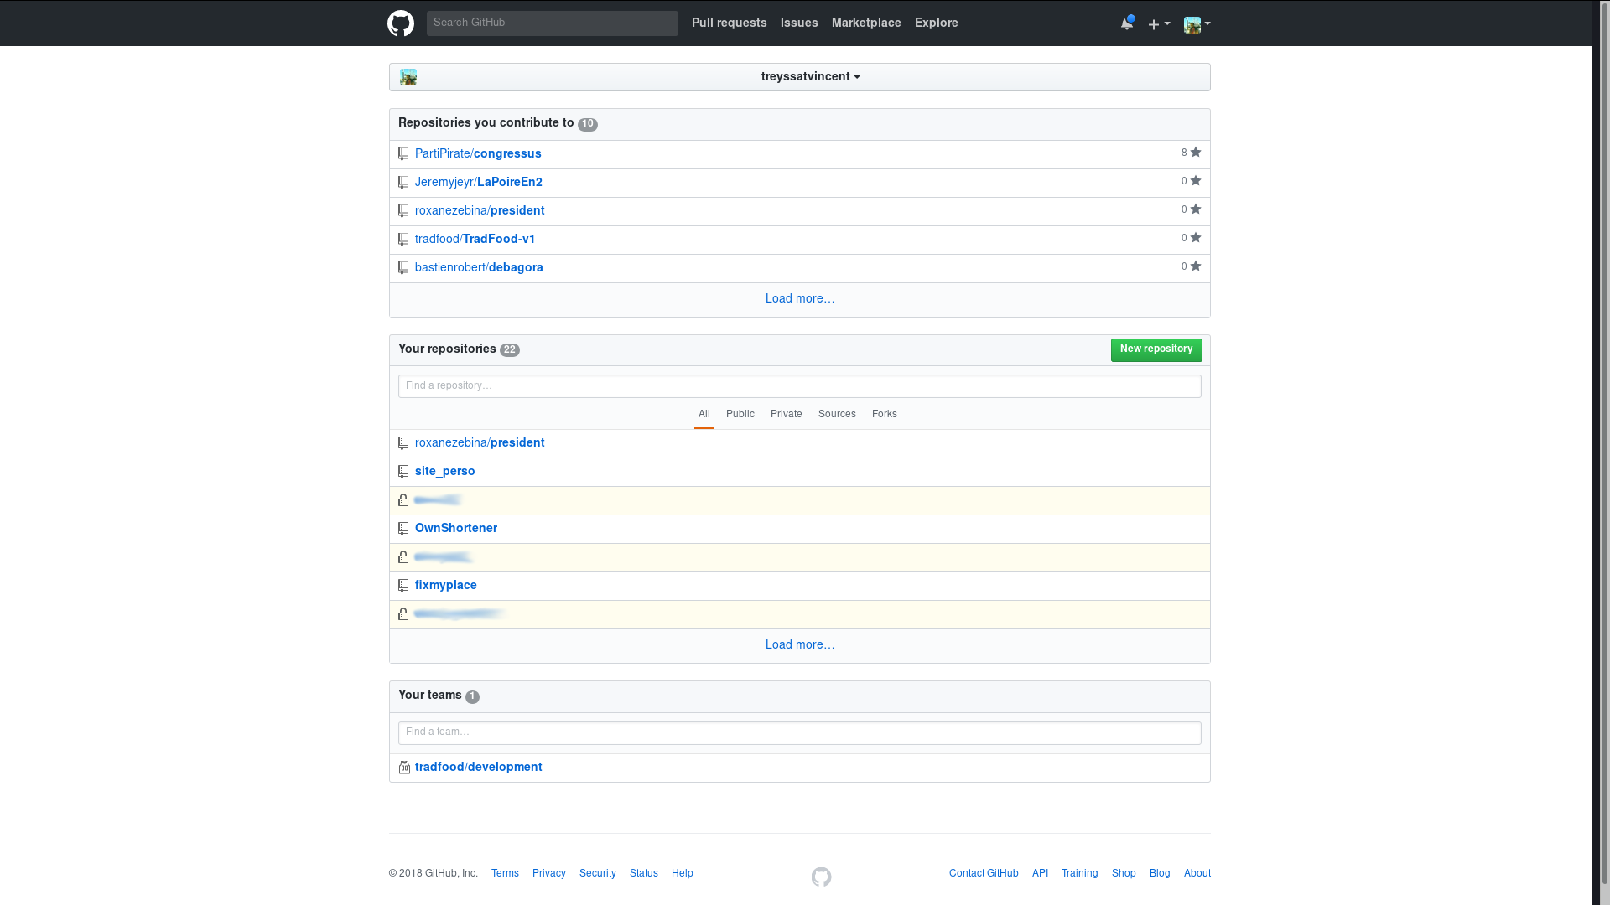Screen dimensions: 1610x905
Task: Open the API footer link
Action: (1040, 874)
